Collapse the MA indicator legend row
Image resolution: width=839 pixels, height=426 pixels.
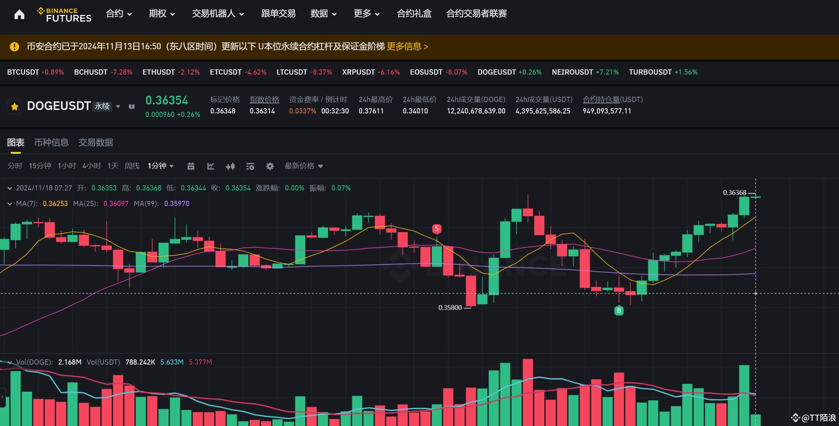click(10, 204)
